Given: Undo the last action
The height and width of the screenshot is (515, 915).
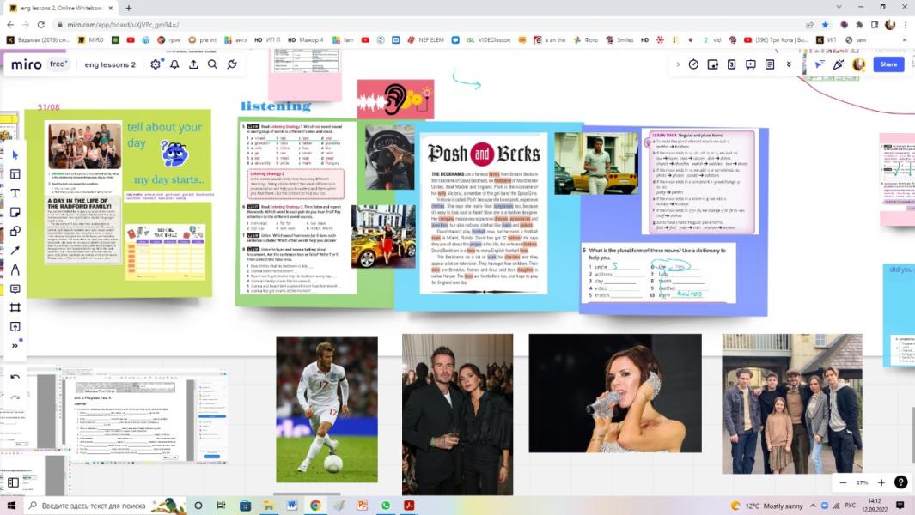Looking at the screenshot, I should pyautogui.click(x=15, y=378).
